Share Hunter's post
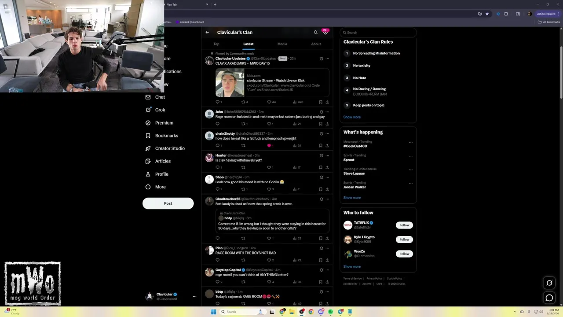 click(x=327, y=167)
